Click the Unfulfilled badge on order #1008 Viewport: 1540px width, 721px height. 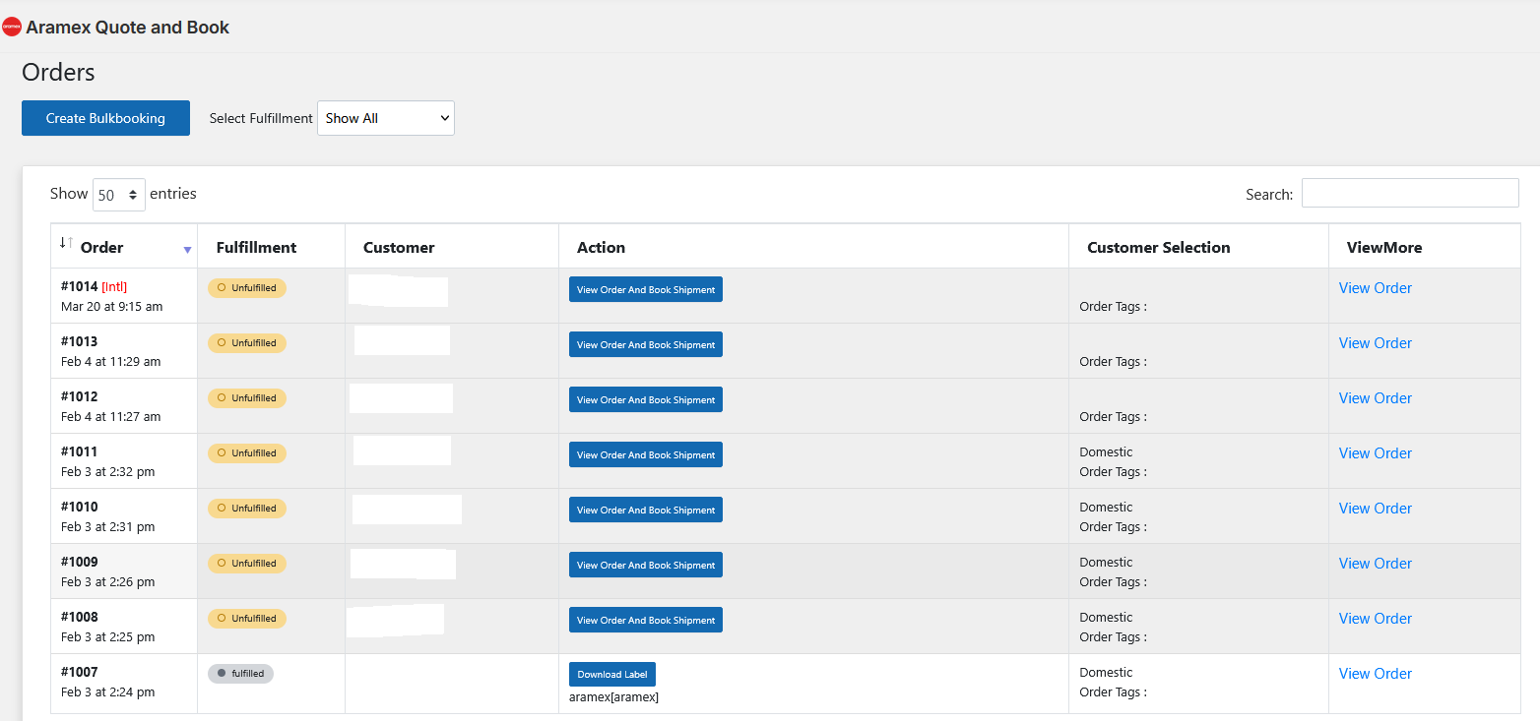247,619
